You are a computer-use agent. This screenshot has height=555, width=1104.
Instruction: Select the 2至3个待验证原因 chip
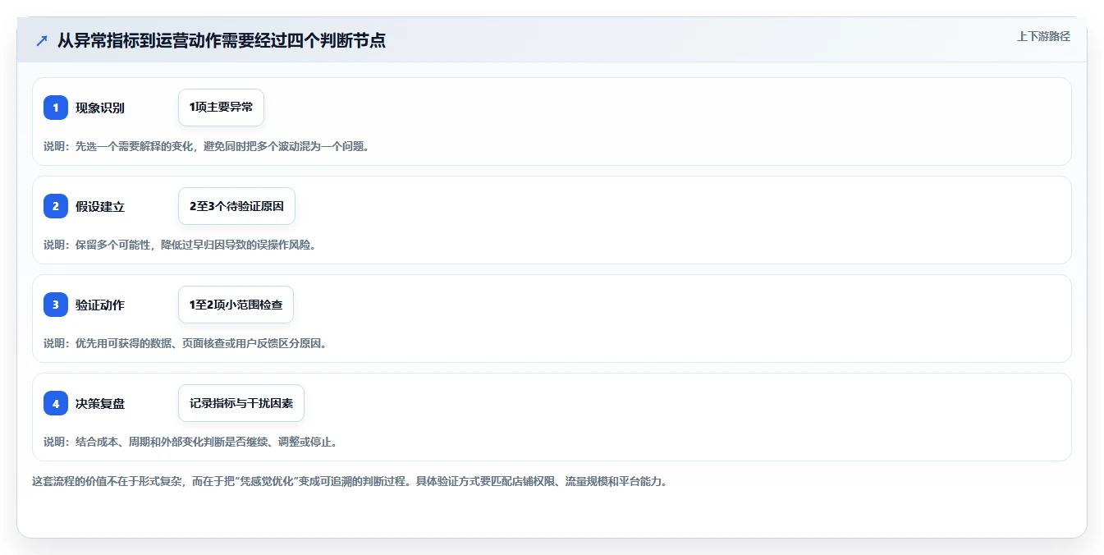click(236, 206)
